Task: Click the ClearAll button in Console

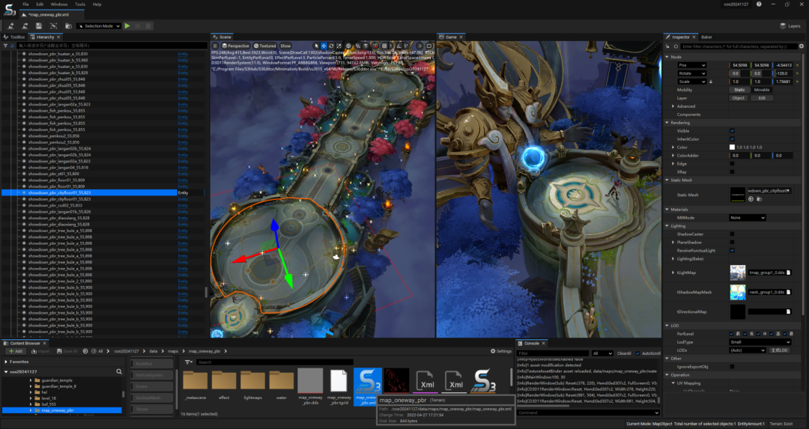Action: [x=624, y=353]
